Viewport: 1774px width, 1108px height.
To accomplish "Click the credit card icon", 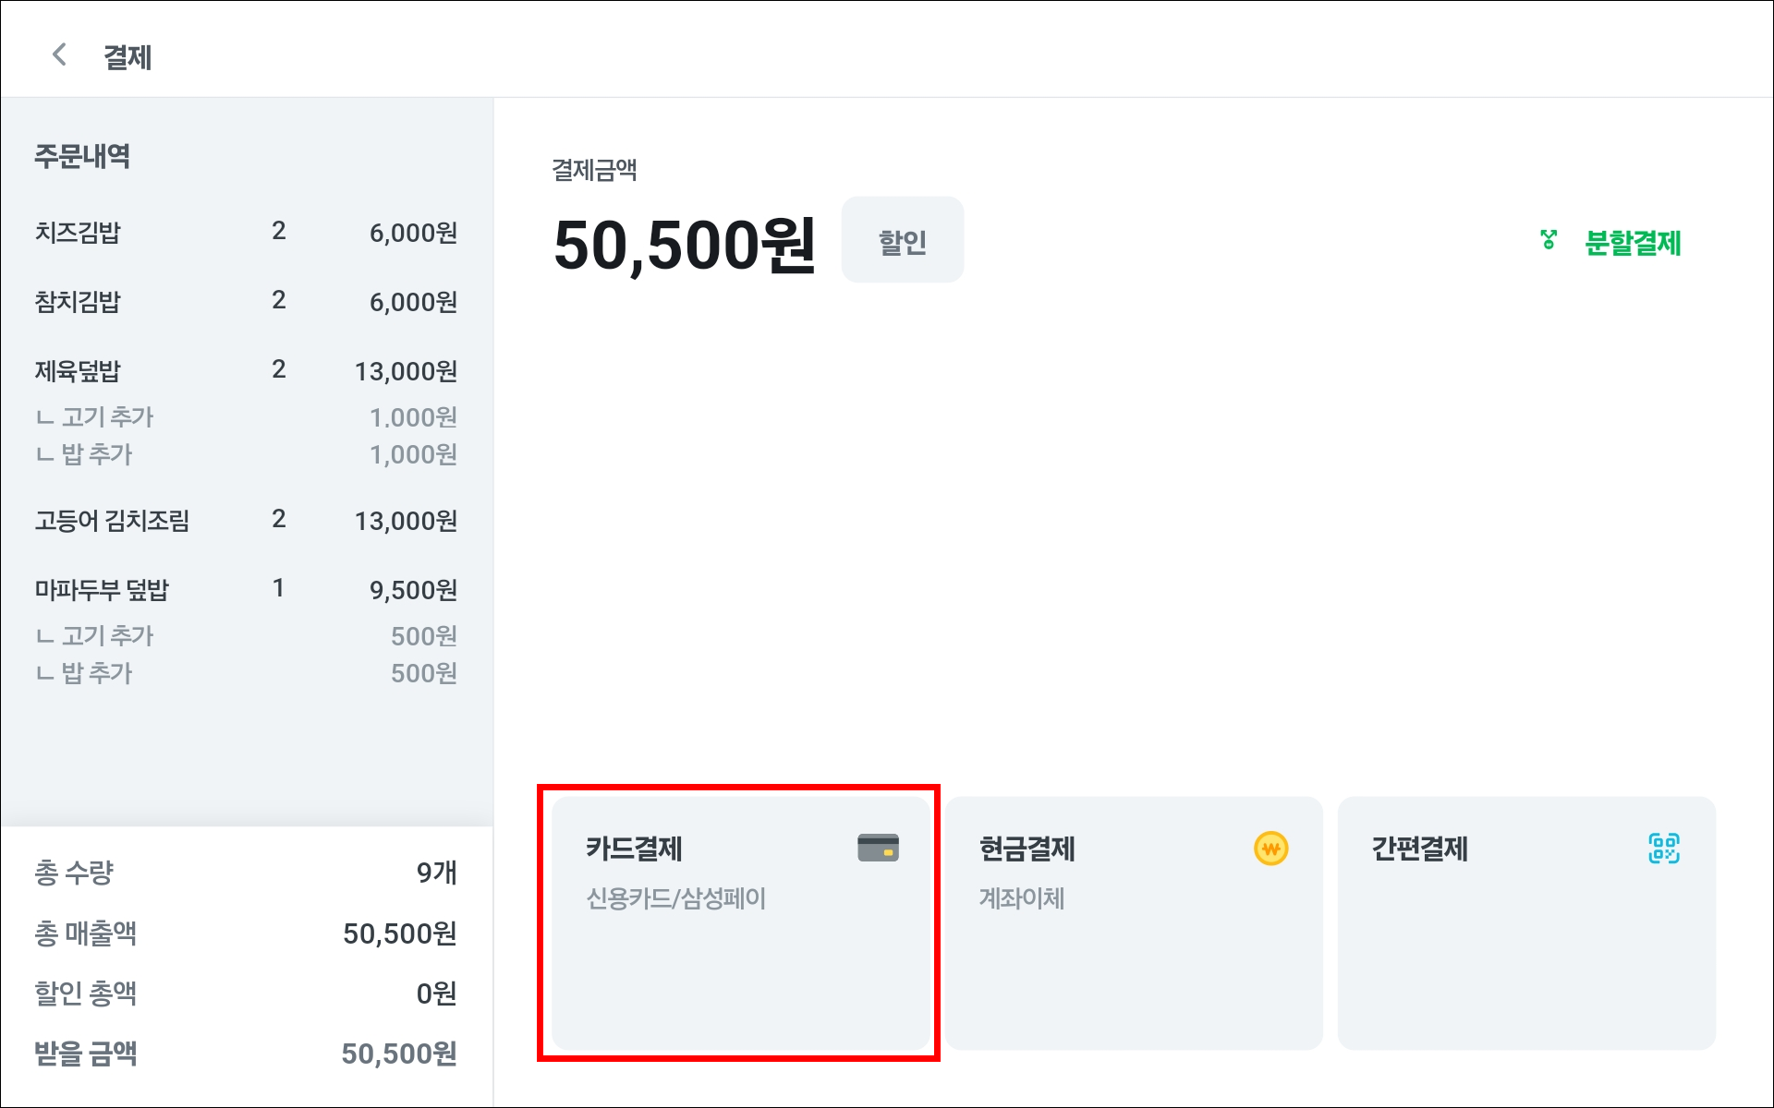I will (878, 848).
